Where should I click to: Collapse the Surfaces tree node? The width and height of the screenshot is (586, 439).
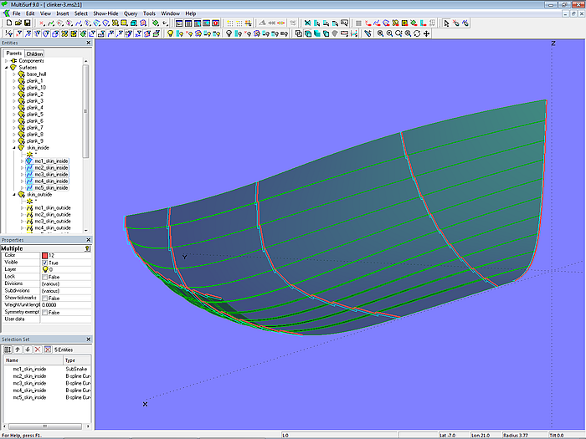point(7,68)
